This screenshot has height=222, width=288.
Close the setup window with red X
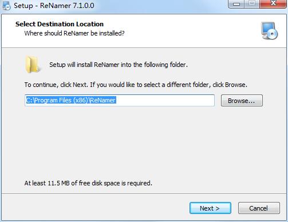273,3
